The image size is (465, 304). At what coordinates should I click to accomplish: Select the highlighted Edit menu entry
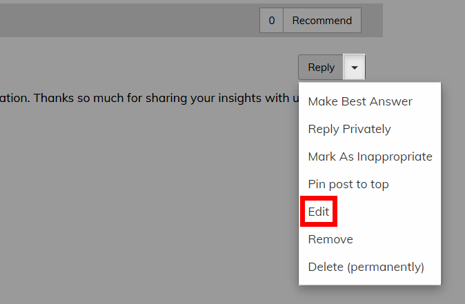tap(319, 212)
